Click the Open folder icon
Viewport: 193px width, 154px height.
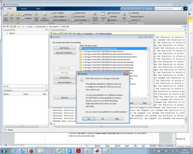point(18,14)
